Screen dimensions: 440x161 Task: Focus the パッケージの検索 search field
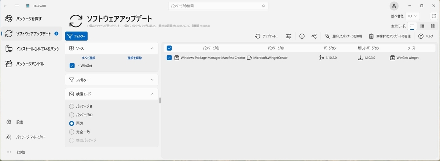(218, 6)
